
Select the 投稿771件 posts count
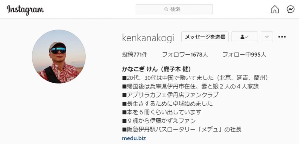click(x=135, y=55)
